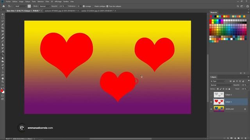This screenshot has width=250, height=140.
Task: Select the Crop tool
Action: pyautogui.click(x=3, y=28)
